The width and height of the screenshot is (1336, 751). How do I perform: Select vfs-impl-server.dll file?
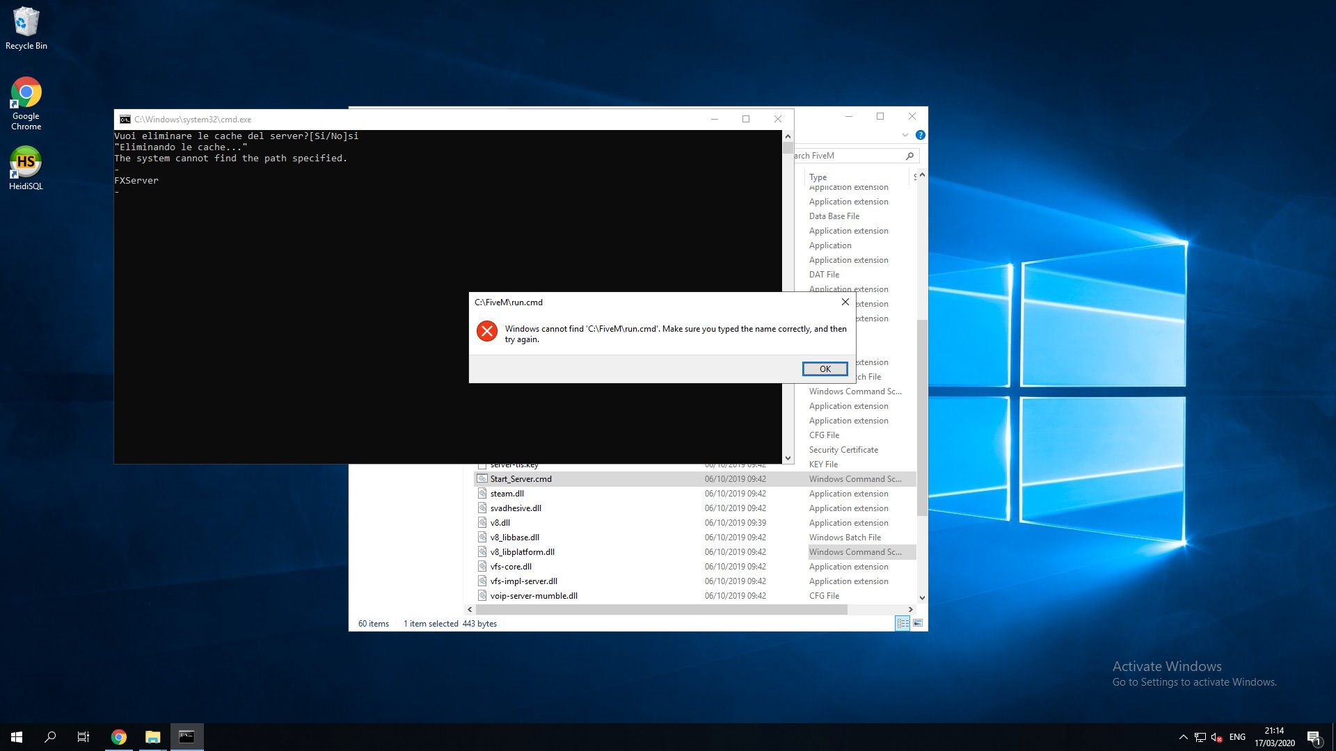pos(524,581)
